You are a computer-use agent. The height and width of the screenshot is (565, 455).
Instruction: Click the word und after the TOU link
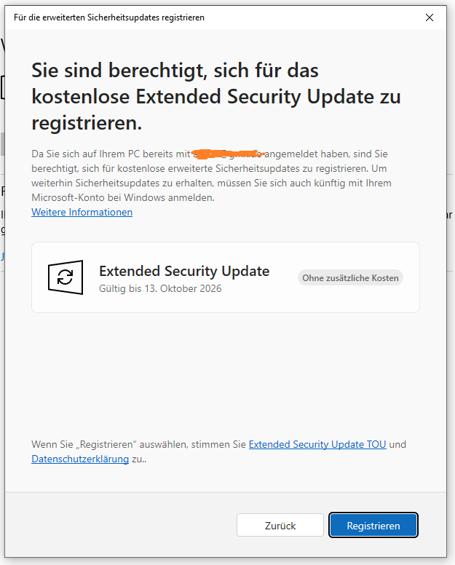[x=397, y=444]
